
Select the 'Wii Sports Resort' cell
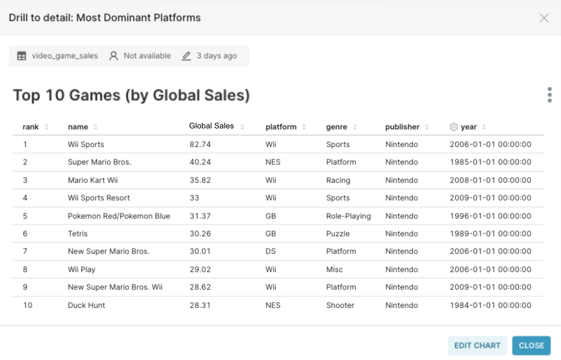99,198
